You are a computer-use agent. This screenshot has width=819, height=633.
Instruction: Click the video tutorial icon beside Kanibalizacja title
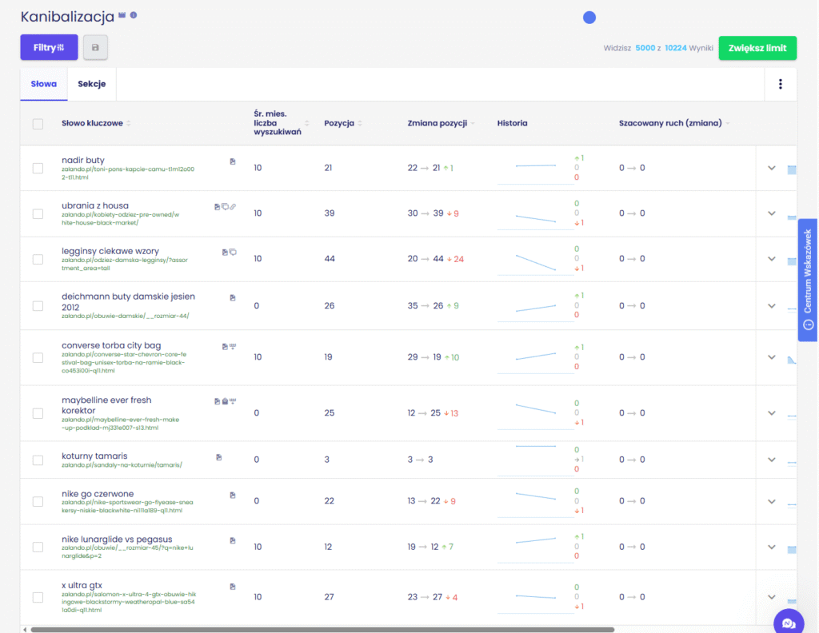pos(122,15)
